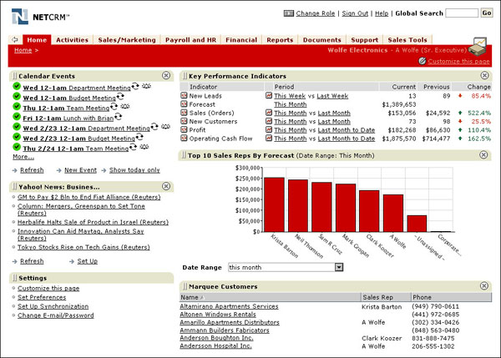Click into the Global Search field
This screenshot has width=501, height=358.
(x=462, y=13)
